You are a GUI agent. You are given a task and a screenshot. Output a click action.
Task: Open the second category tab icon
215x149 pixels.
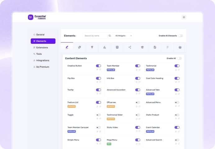pos(80,47)
